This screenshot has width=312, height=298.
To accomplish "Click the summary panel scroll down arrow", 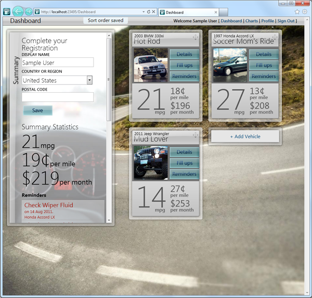I will 109,220.
